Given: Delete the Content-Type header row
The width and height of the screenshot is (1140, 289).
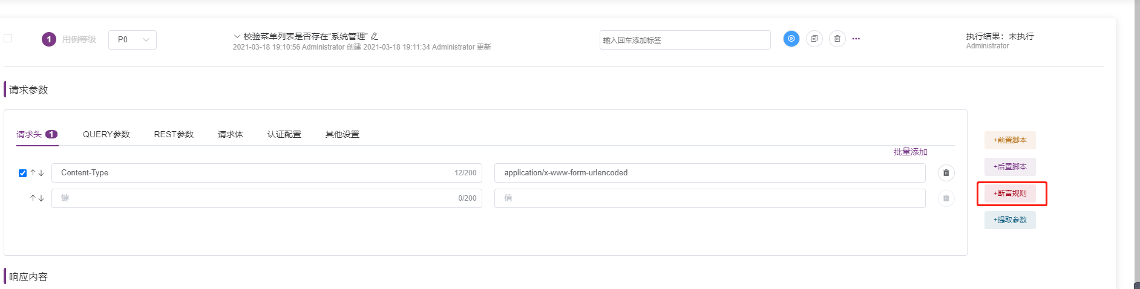Looking at the screenshot, I should (x=946, y=173).
